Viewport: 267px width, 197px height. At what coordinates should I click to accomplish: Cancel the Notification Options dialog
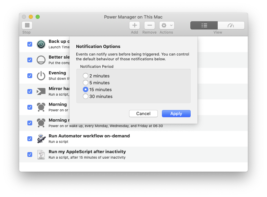(143, 113)
